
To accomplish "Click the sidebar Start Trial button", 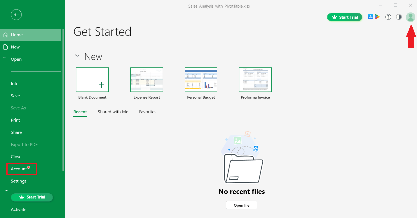I will point(32,197).
